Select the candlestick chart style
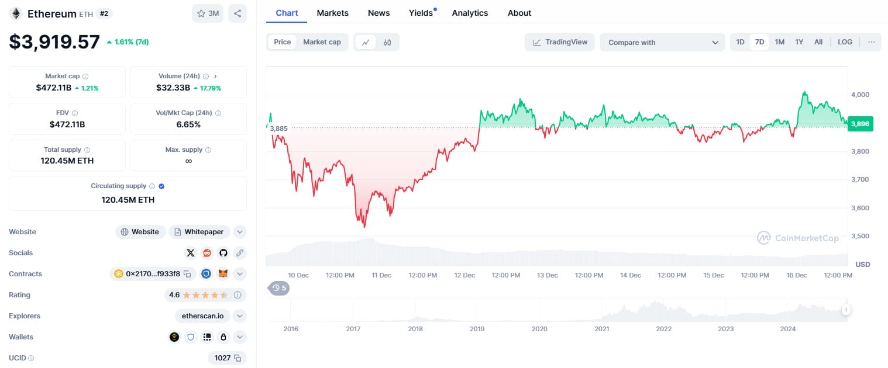The image size is (888, 368). [x=387, y=42]
